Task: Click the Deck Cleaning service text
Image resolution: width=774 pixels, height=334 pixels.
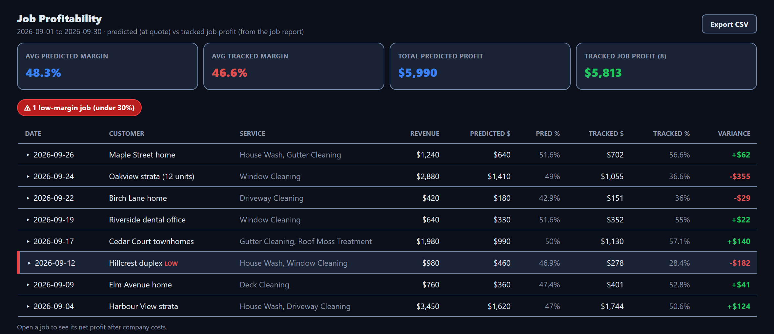Action: pyautogui.click(x=264, y=284)
